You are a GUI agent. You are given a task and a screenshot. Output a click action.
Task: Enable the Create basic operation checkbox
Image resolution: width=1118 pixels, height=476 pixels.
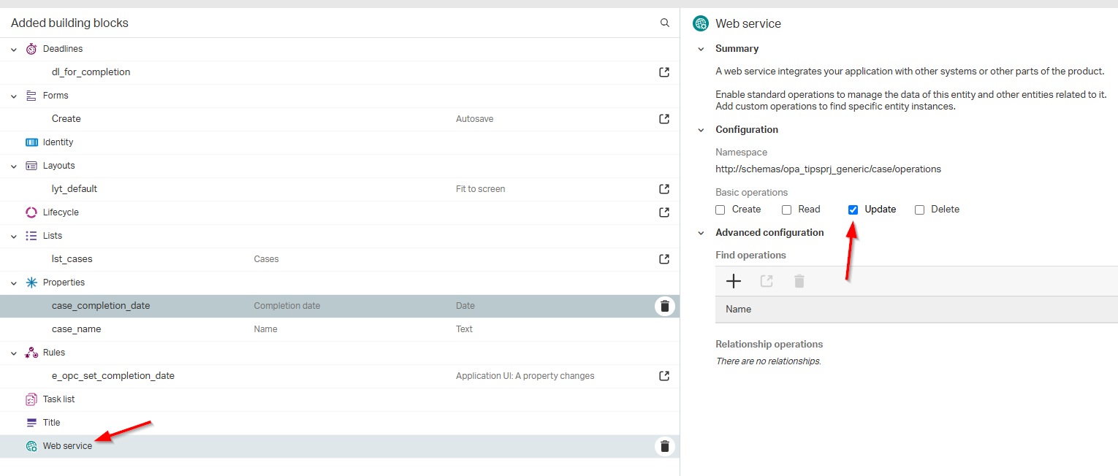point(720,210)
